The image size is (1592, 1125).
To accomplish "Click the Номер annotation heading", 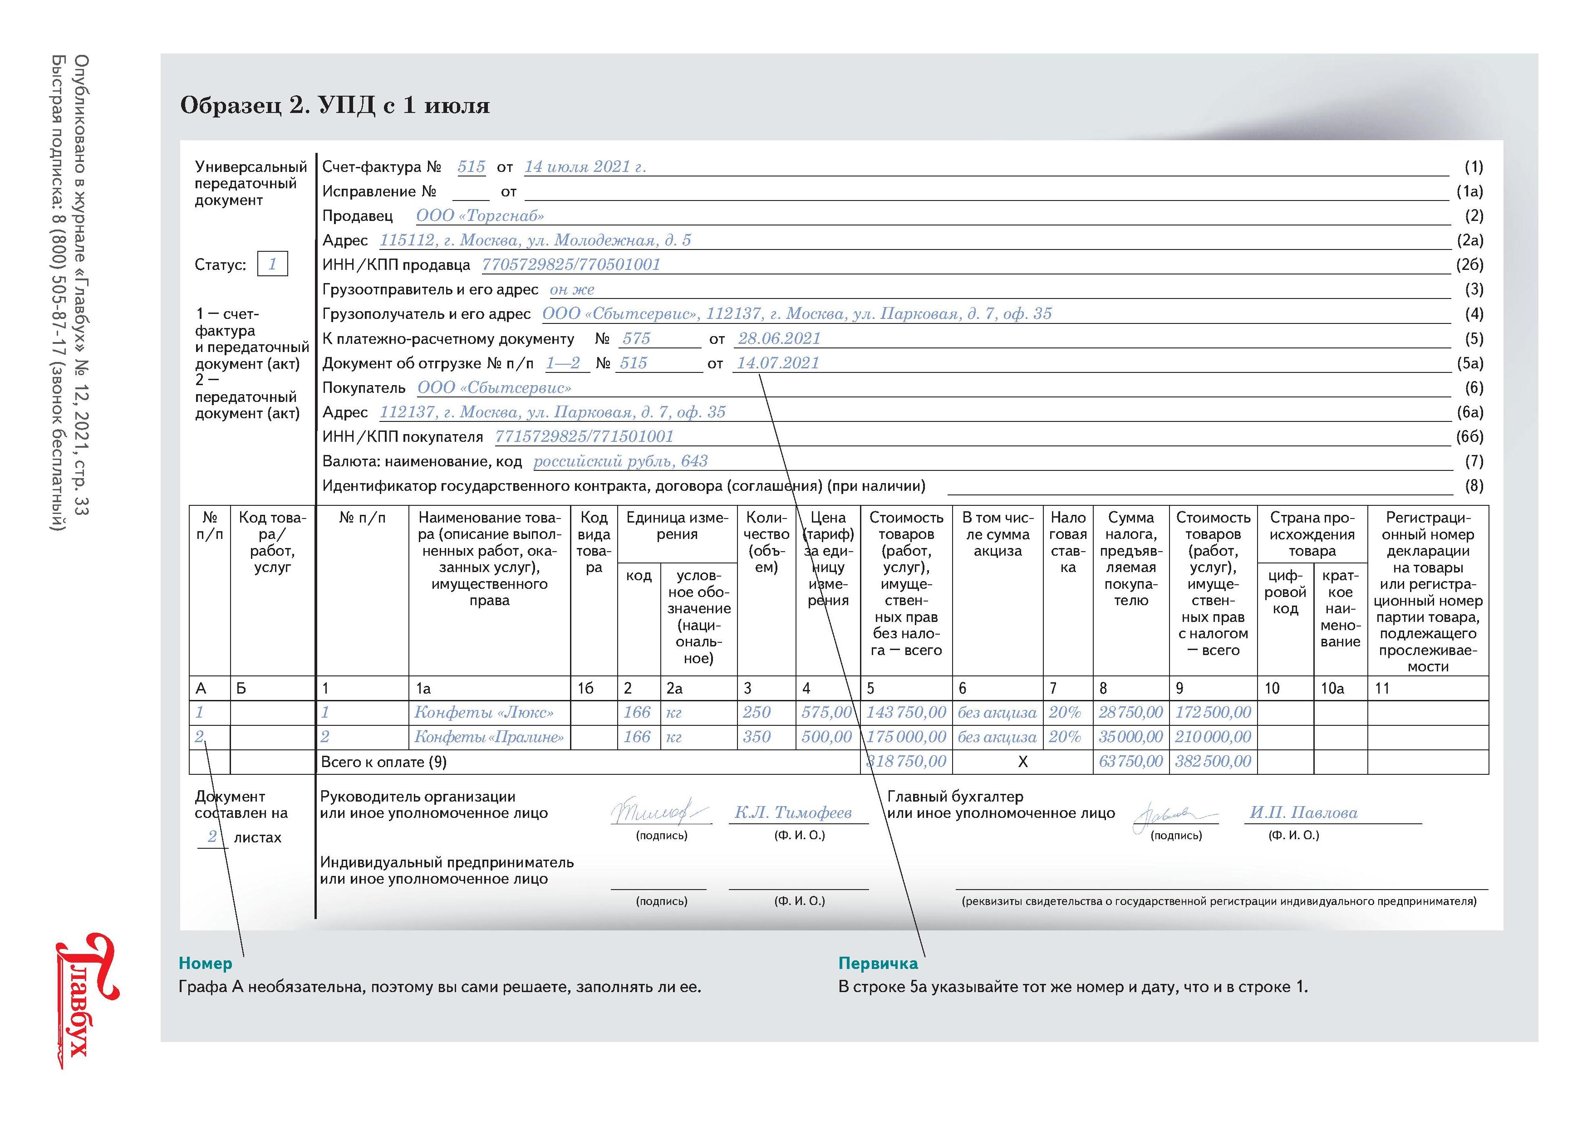I will tap(205, 964).
